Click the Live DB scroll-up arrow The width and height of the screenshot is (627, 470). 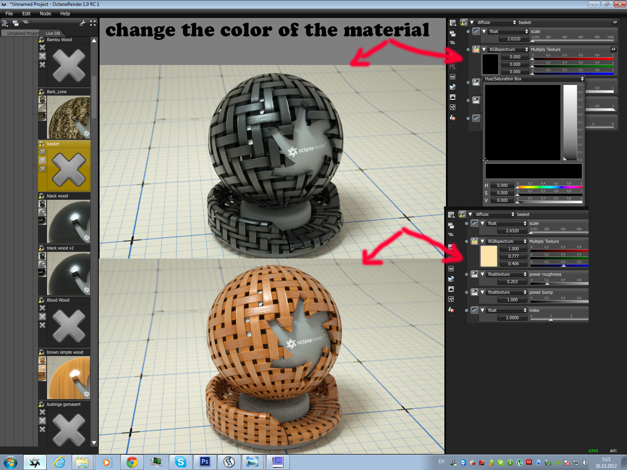pos(94,40)
